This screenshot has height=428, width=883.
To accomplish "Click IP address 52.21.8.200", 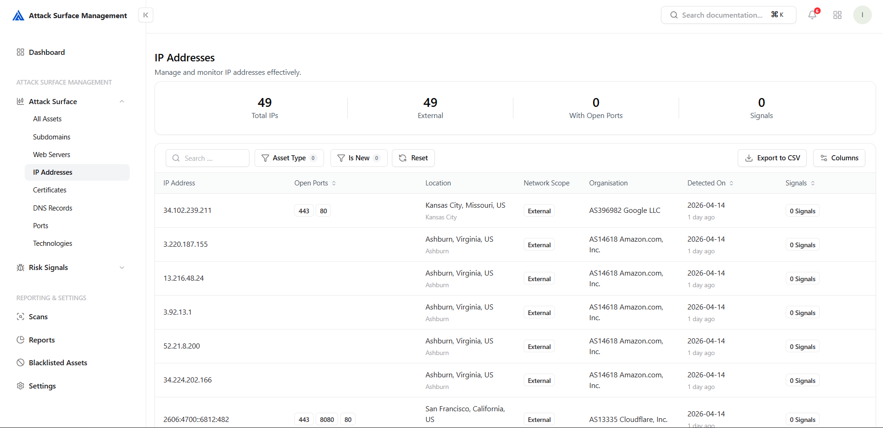I will 182,346.
